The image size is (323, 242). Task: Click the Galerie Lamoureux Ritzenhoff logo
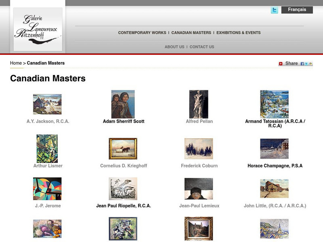pos(38,29)
